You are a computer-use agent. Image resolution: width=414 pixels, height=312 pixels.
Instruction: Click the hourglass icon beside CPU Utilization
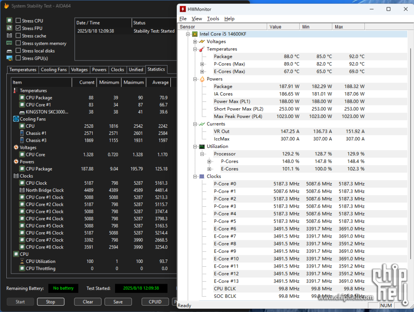[22, 261]
